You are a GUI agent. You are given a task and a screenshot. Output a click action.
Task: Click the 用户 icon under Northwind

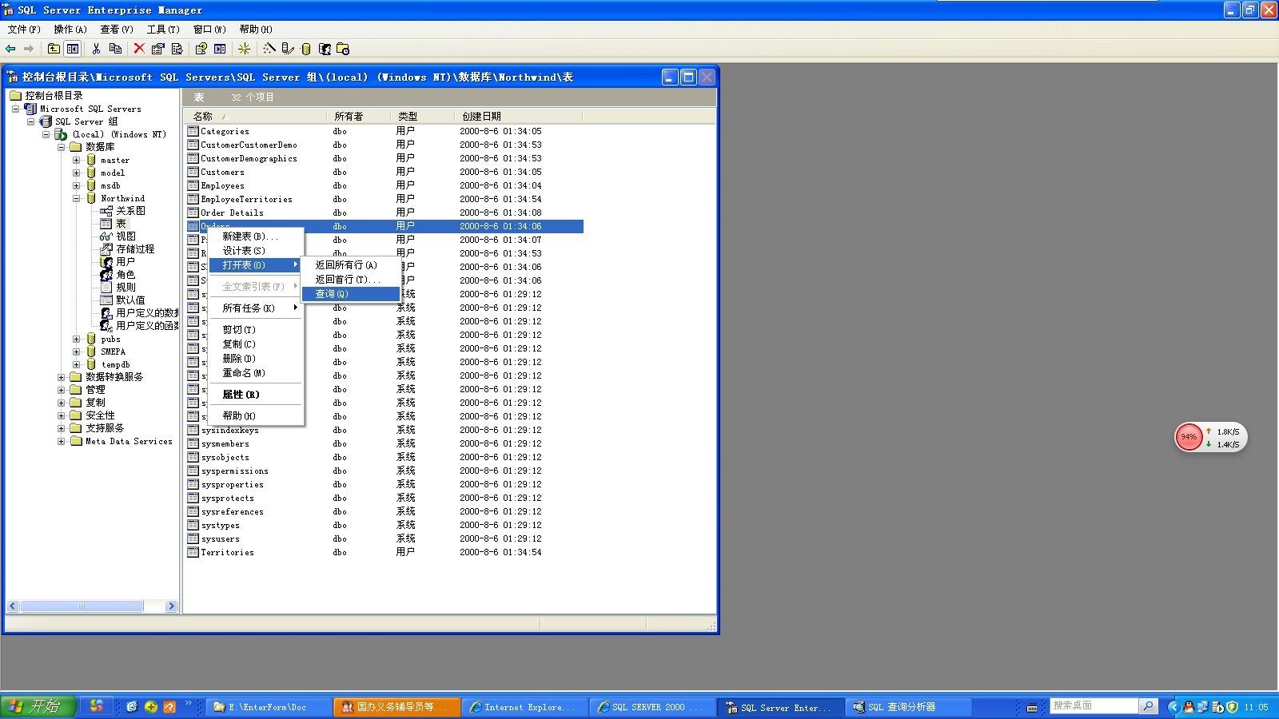coord(106,262)
